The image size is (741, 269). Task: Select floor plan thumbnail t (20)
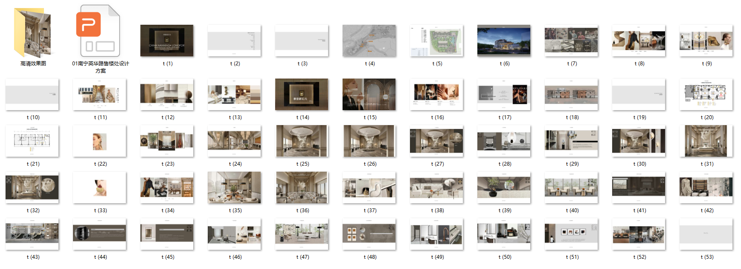point(706,94)
